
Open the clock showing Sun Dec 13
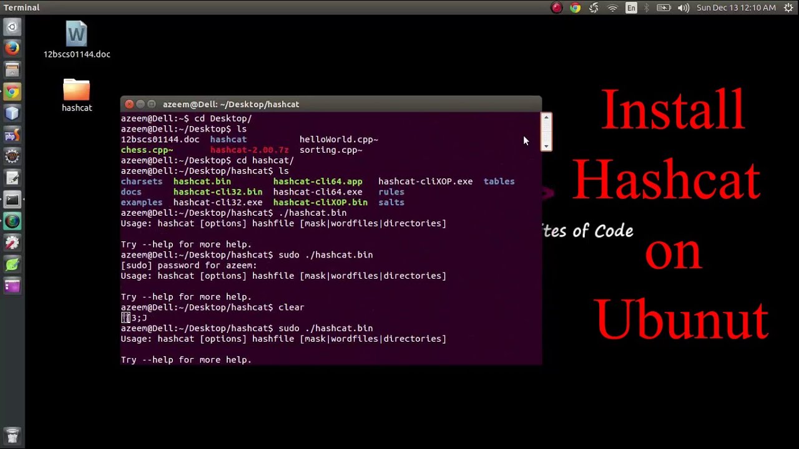click(x=736, y=7)
